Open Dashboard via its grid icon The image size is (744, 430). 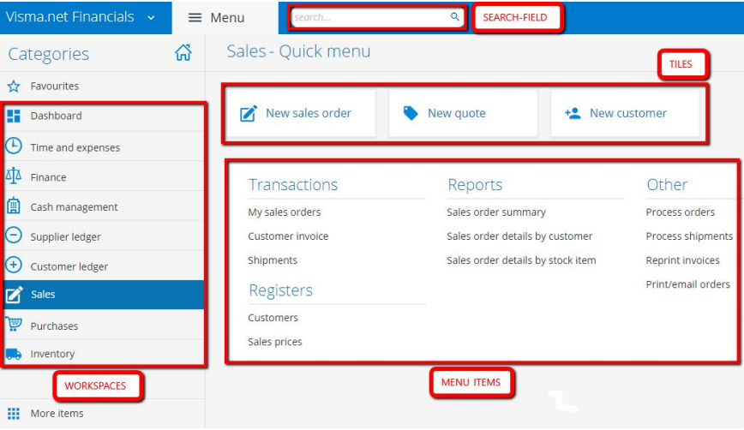point(14,116)
